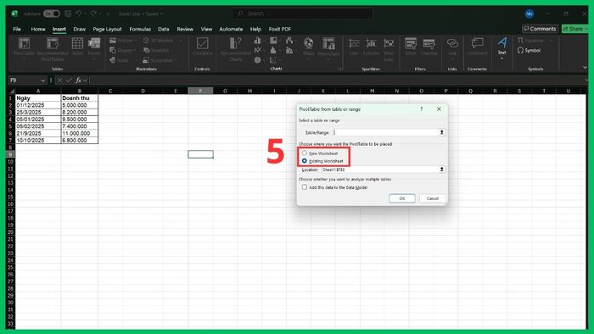The height and width of the screenshot is (334, 594).
Task: Click the Location input field
Action: (x=379, y=170)
